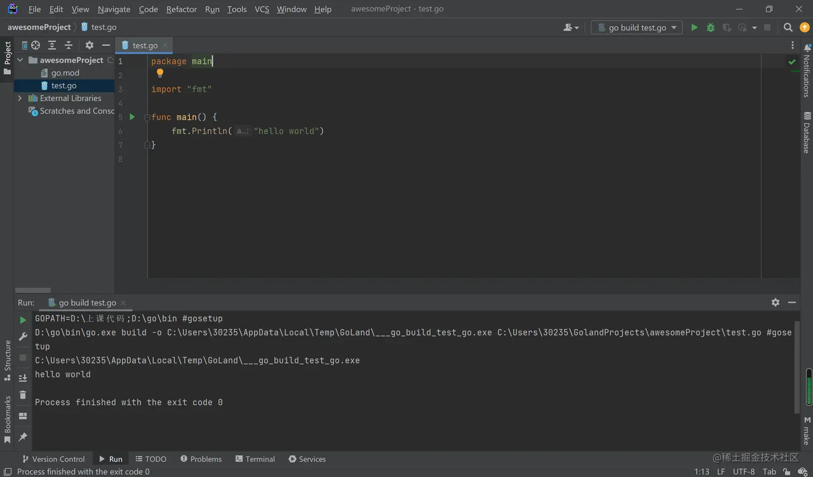Toggle the Notifications tool window
This screenshot has height=477, width=813.
807,70
